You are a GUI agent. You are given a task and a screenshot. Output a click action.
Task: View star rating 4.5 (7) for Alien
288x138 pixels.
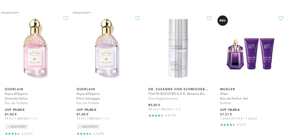pos(233,125)
